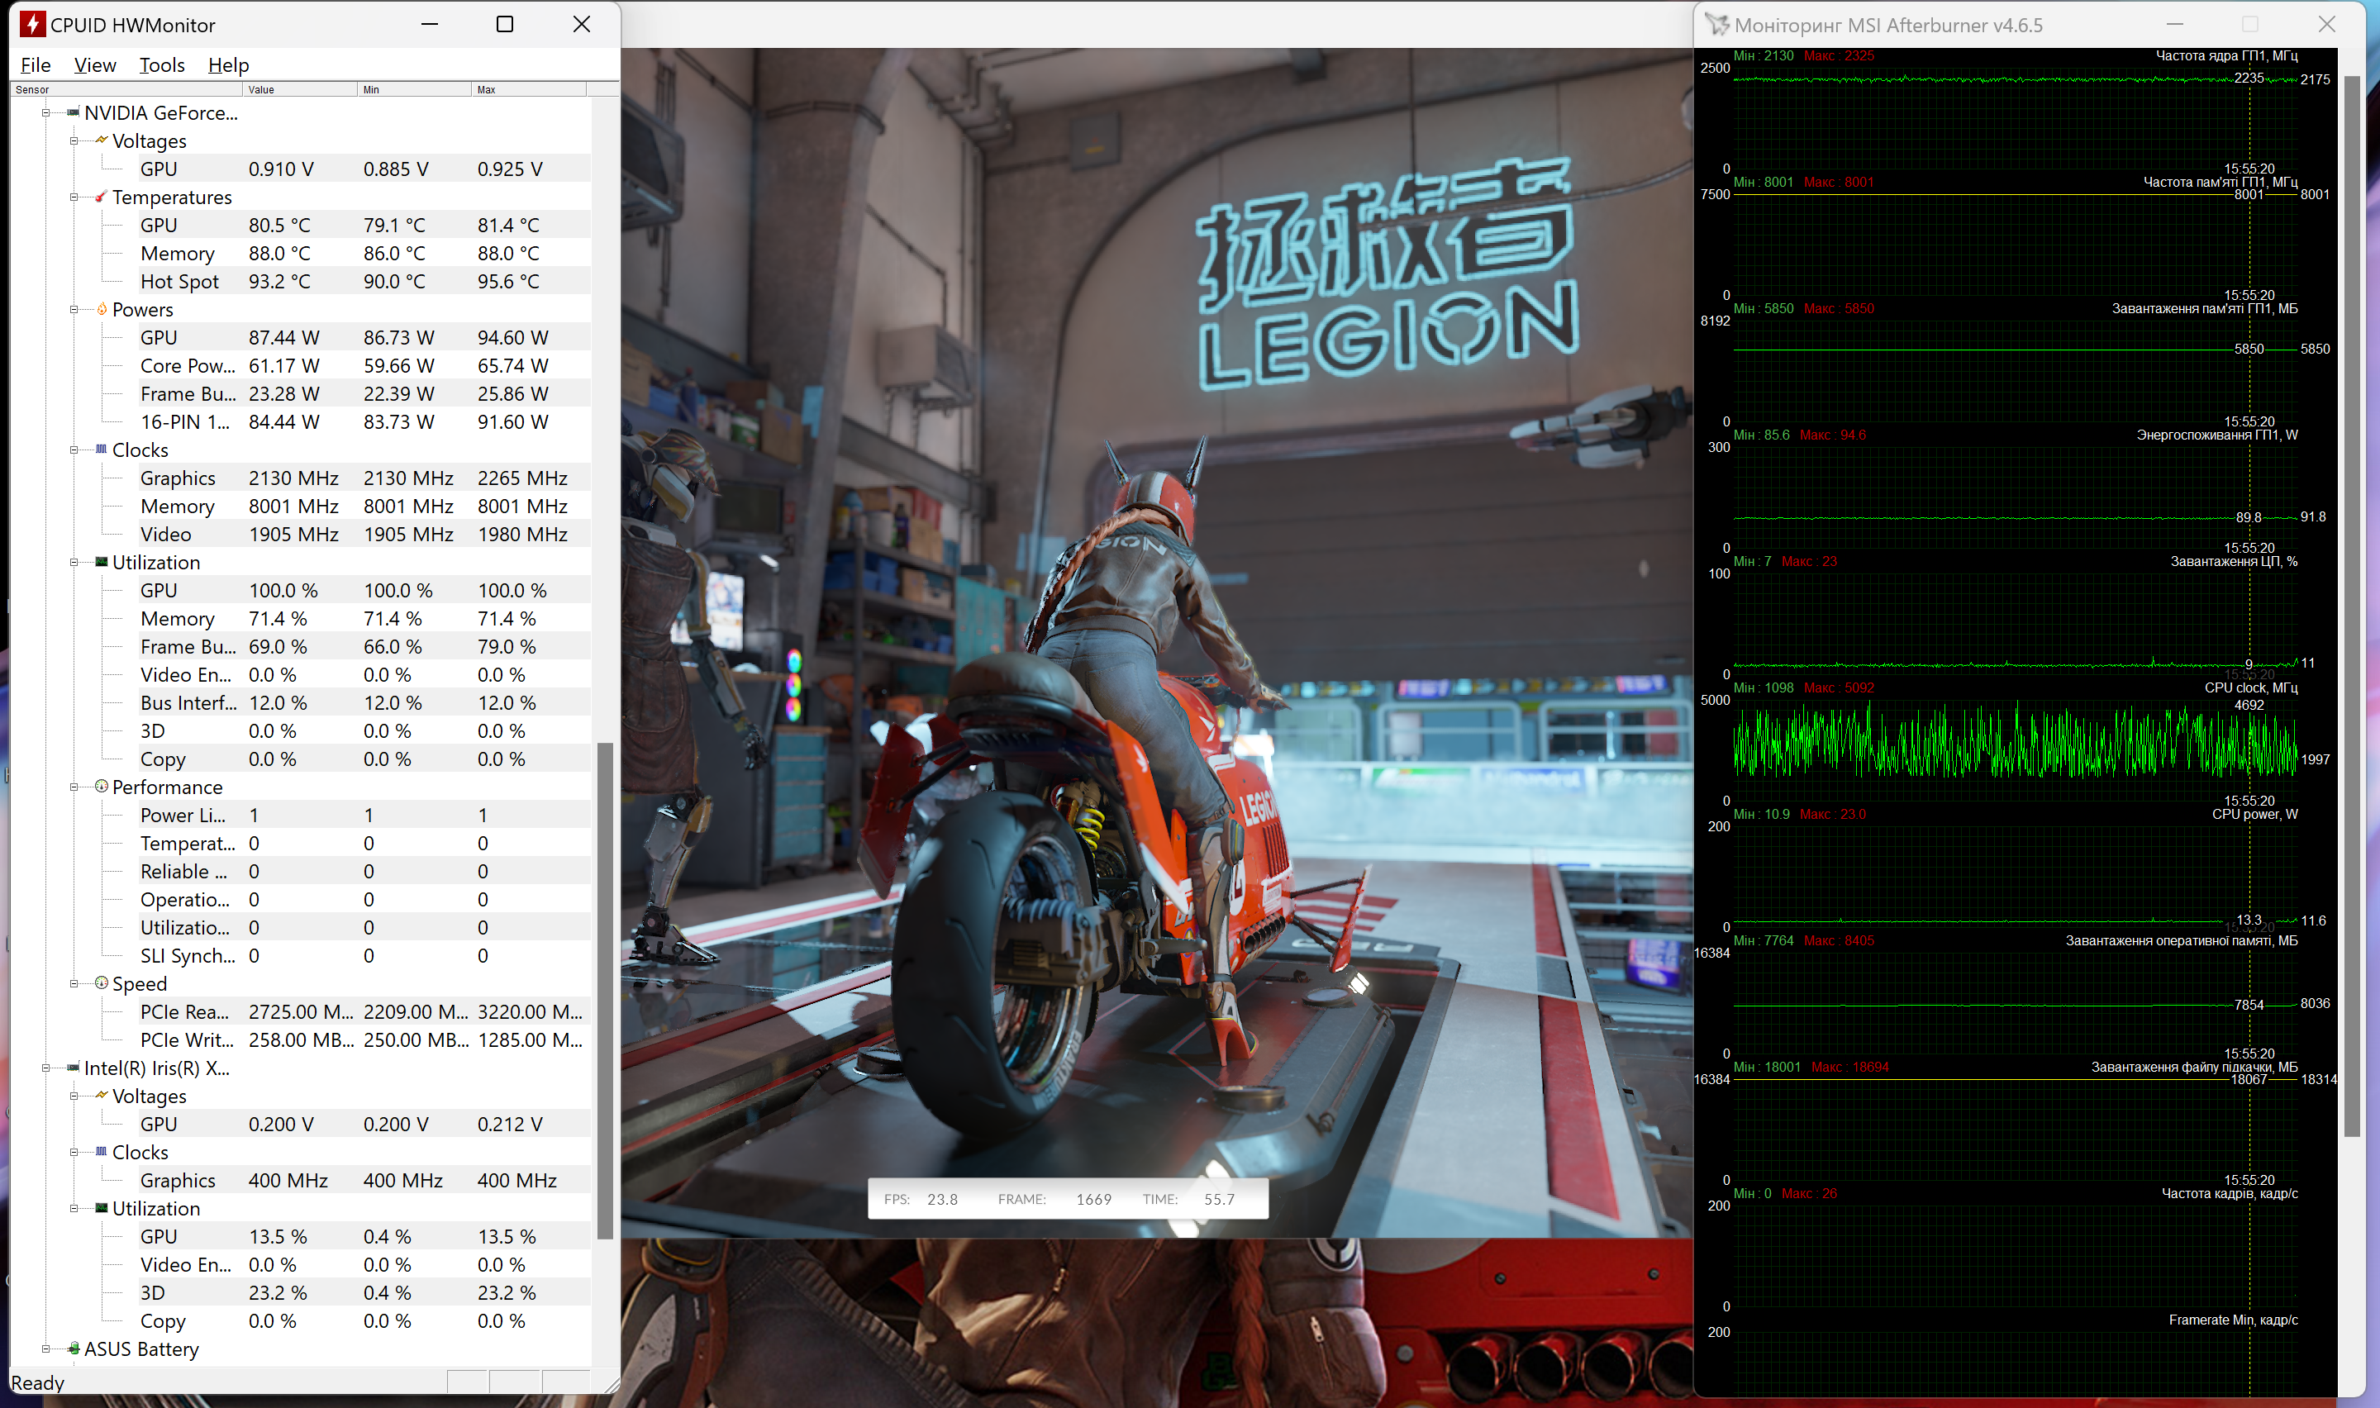The image size is (2380, 1408).
Task: Click the orange Powers flame icon
Action: point(102,309)
